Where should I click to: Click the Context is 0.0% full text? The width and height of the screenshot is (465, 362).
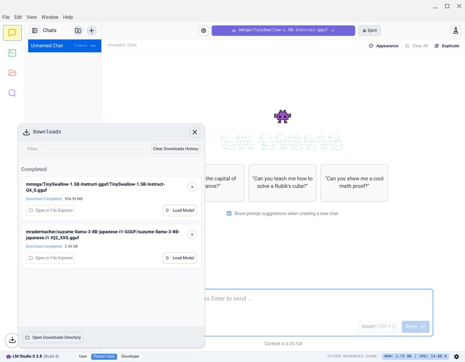tap(284, 344)
